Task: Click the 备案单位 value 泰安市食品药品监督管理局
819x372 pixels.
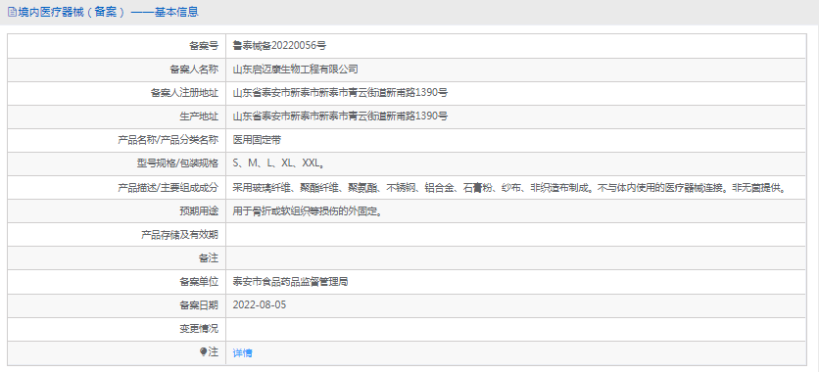Action: (x=290, y=282)
